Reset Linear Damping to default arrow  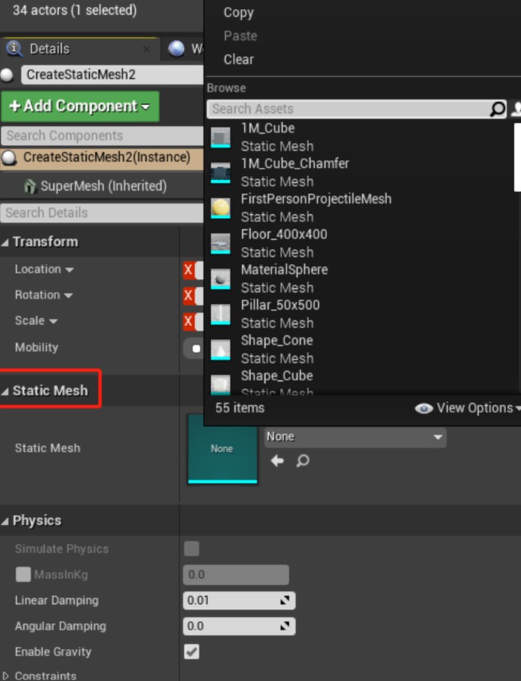pos(284,600)
